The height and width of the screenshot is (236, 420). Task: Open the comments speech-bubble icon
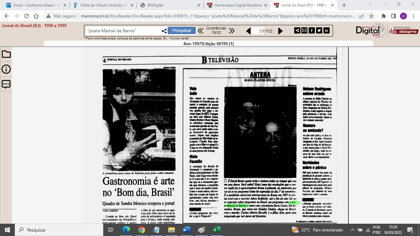6,84
